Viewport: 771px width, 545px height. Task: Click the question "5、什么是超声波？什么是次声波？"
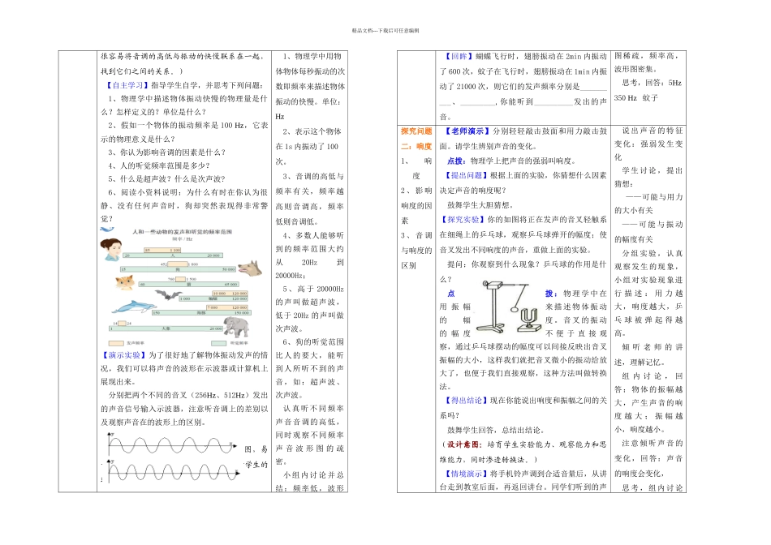[166, 179]
